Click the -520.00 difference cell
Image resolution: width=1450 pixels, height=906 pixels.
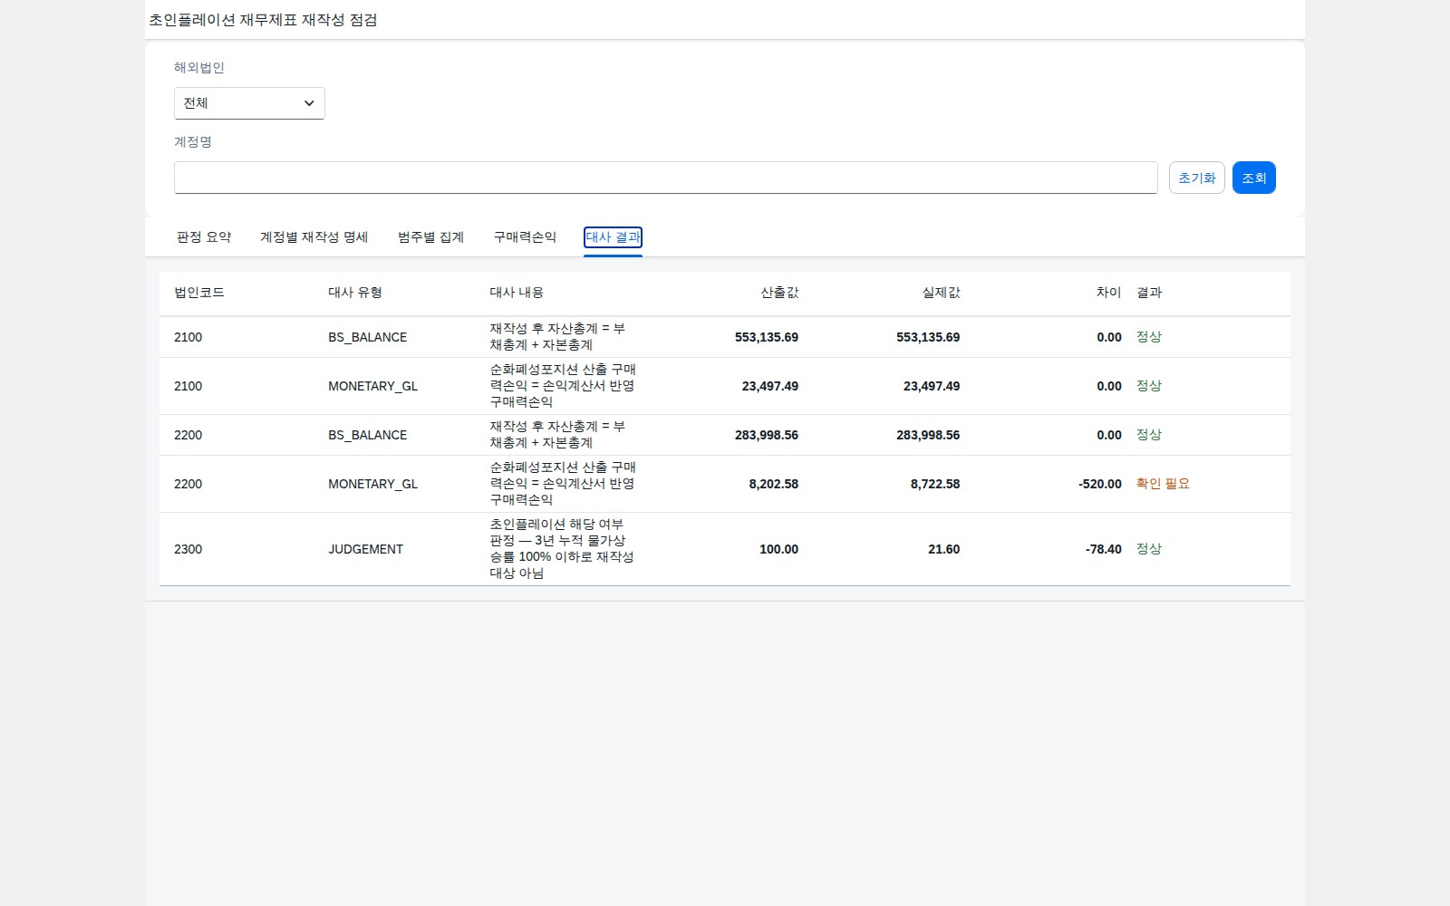tap(1100, 484)
